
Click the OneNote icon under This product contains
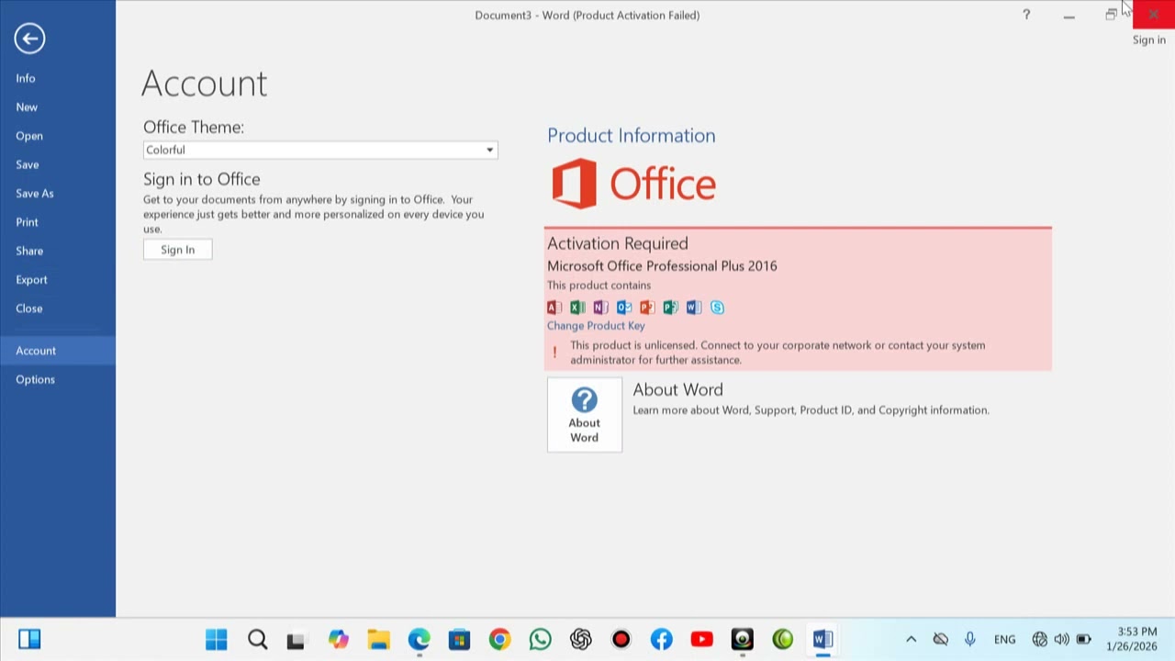(600, 308)
